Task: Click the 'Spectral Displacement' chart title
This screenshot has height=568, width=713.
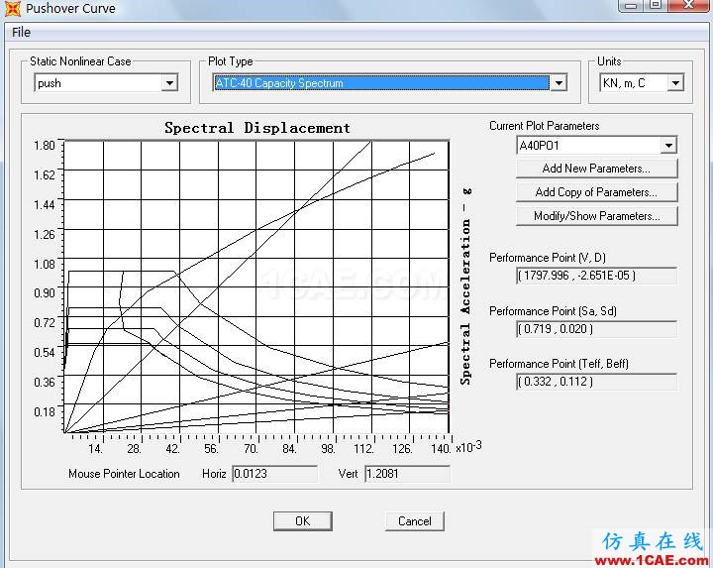Action: pos(257,128)
